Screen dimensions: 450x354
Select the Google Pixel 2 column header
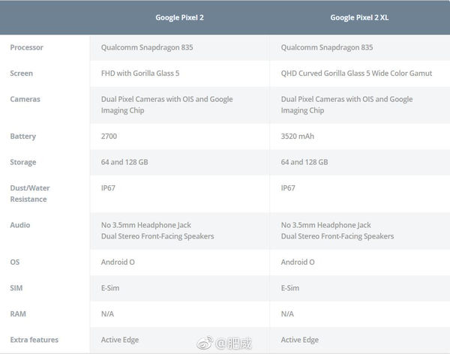179,17
